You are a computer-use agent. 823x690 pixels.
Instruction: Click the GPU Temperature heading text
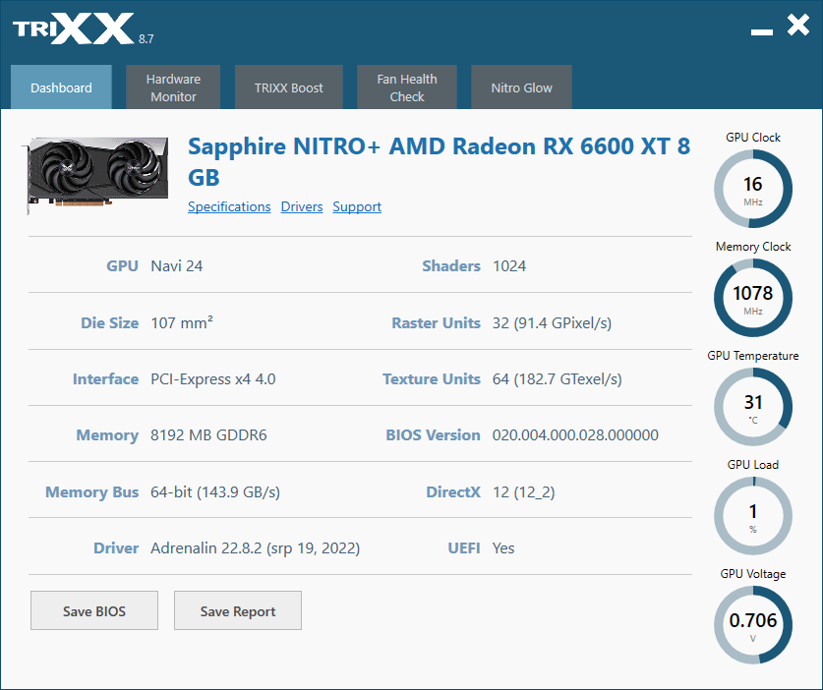pos(753,356)
